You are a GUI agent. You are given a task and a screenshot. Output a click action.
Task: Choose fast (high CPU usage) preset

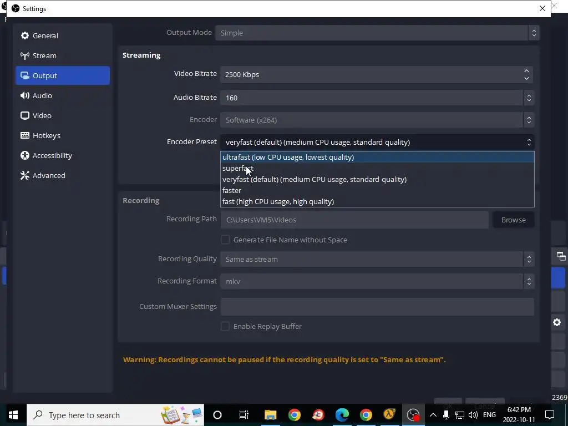377,201
